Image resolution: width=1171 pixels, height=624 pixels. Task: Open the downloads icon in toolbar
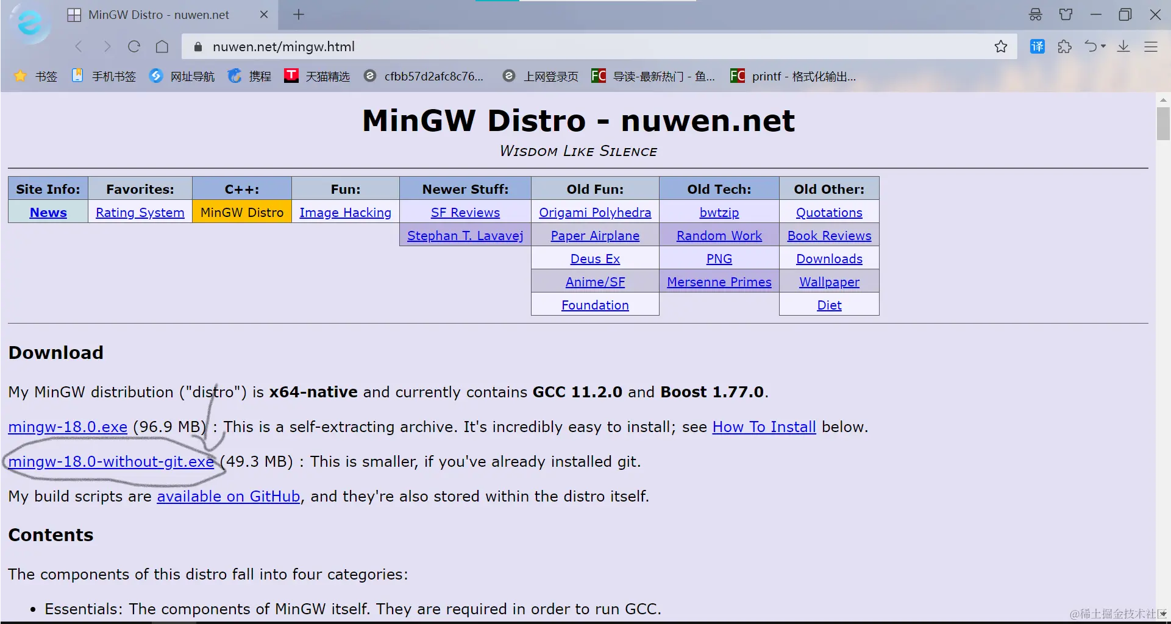click(x=1123, y=46)
